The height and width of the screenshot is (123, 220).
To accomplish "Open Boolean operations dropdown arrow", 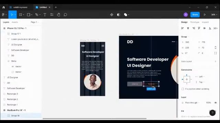I will pyautogui.click(x=129, y=15).
